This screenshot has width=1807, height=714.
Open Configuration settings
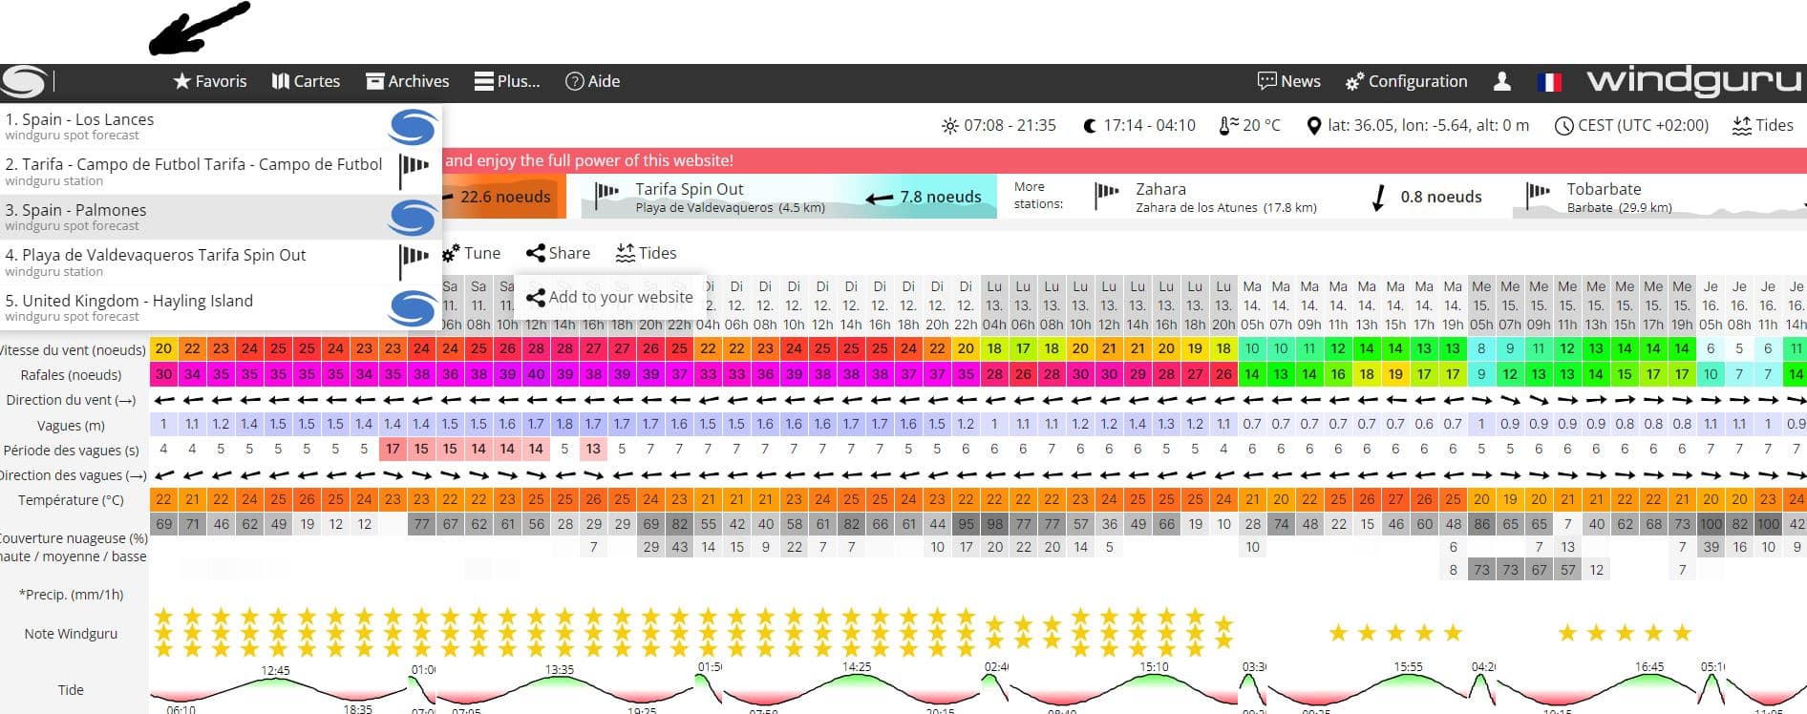click(x=1406, y=82)
